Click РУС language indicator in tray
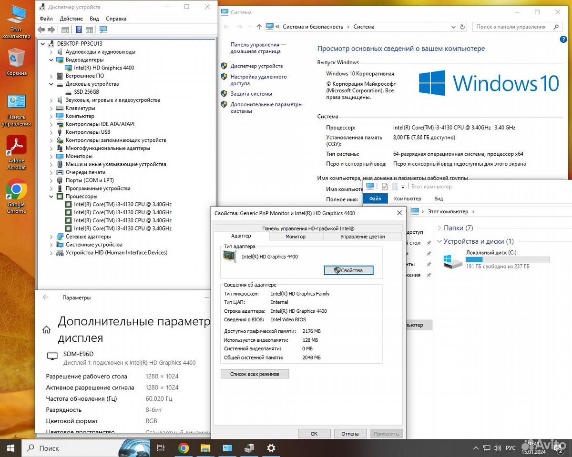The image size is (572, 457). click(x=511, y=448)
